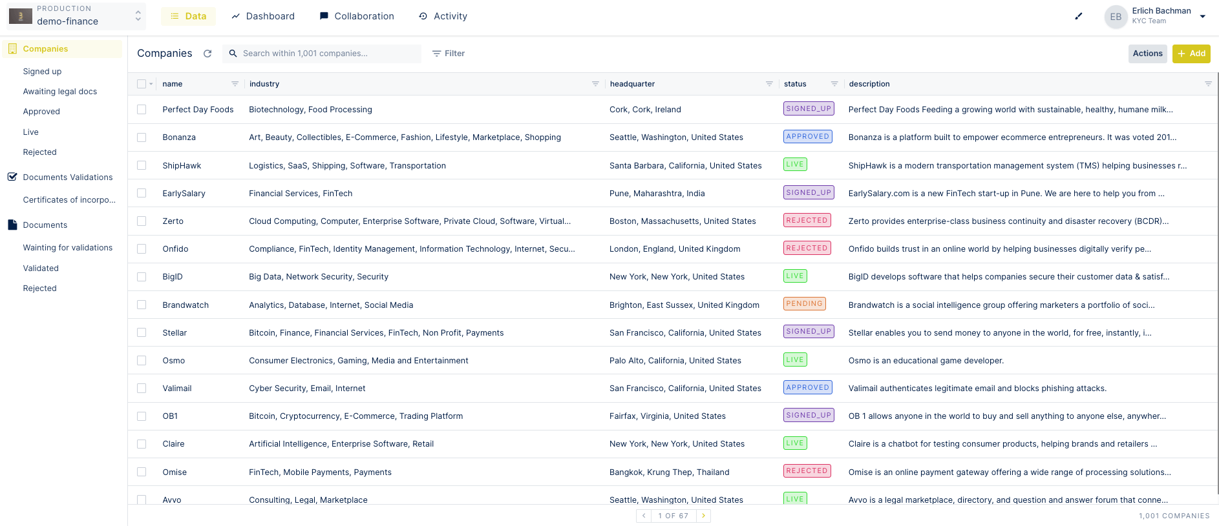This screenshot has width=1219, height=526.
Task: Open Signed up companies view
Action: point(43,72)
